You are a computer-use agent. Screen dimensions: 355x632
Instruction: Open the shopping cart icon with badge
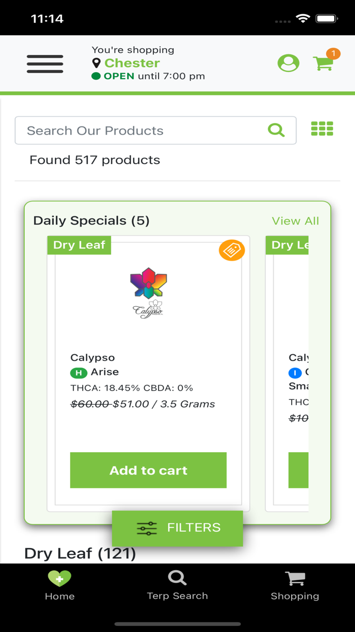point(323,63)
